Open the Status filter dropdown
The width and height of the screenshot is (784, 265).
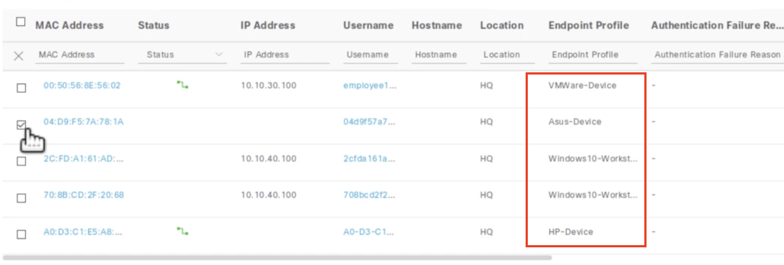(x=219, y=55)
